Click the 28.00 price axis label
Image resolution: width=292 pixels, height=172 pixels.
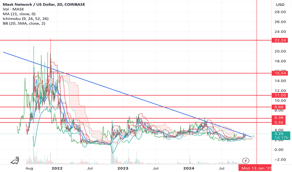pyautogui.click(x=280, y=12)
